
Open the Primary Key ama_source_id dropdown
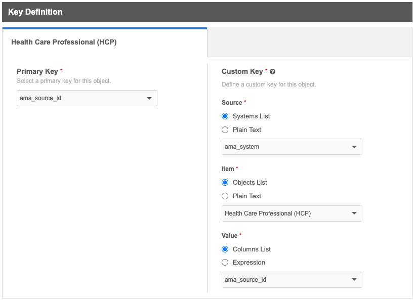87,98
